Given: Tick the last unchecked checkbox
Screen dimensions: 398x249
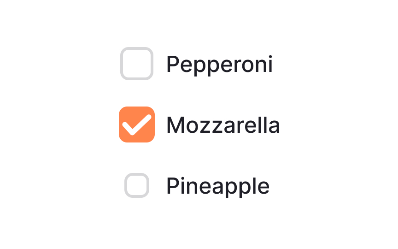Looking at the screenshot, I should click(137, 185).
